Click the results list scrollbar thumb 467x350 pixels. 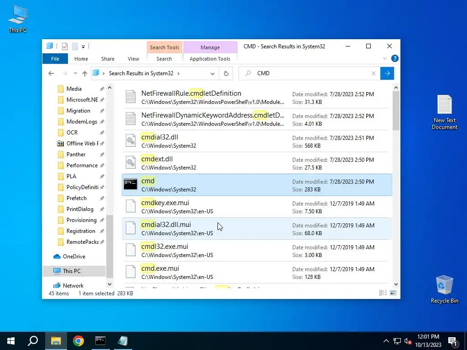[396, 111]
